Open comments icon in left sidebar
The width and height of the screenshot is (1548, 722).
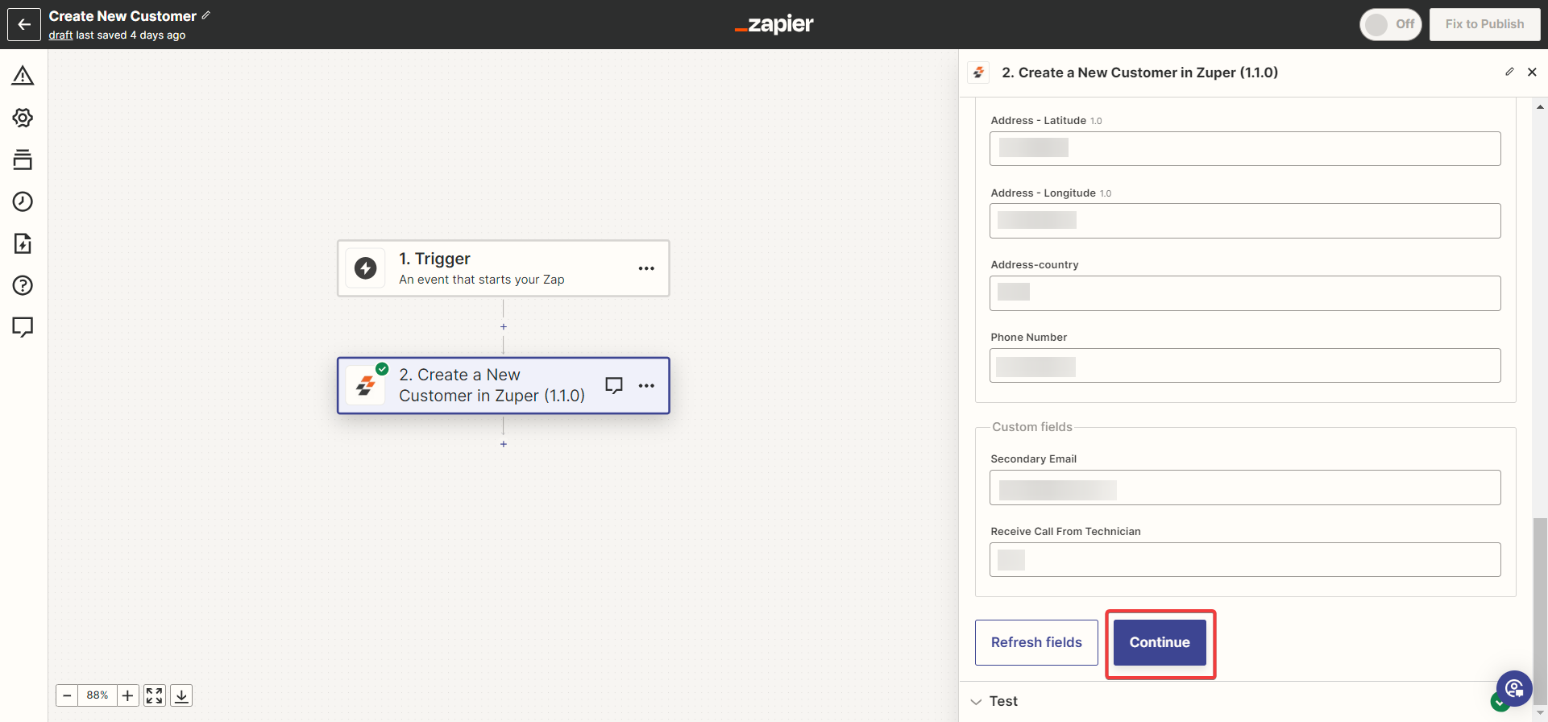23,327
